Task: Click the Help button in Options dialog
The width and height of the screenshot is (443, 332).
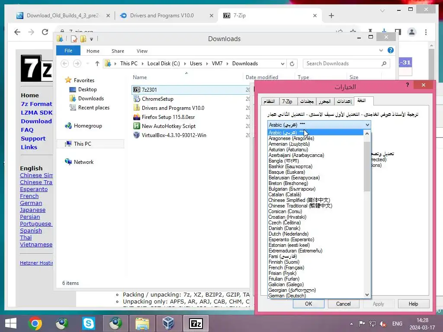Action: pyautogui.click(x=413, y=304)
